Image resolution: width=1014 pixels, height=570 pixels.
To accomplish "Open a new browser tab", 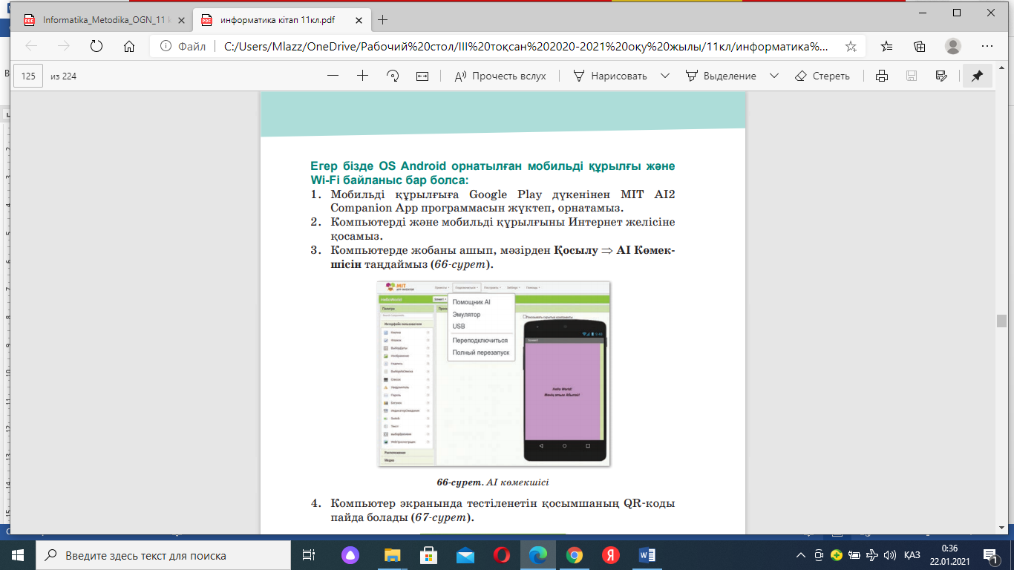I will [383, 20].
